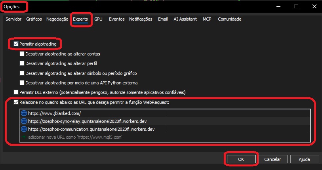Click globe icon beside jblanked.com URL
322x170 pixels.
tap(24, 113)
